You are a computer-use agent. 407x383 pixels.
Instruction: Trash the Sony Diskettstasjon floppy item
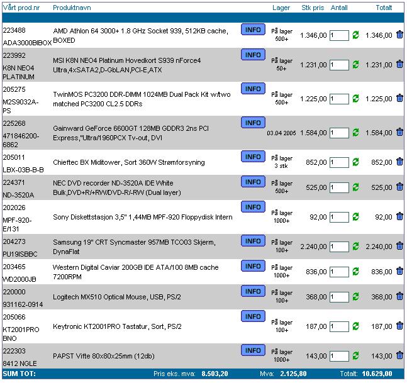(399, 216)
